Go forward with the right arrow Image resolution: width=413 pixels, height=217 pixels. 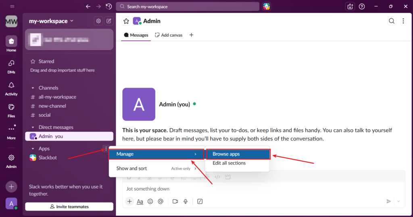tap(98, 6)
